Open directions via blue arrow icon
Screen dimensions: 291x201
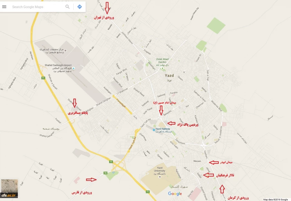pos(80,7)
